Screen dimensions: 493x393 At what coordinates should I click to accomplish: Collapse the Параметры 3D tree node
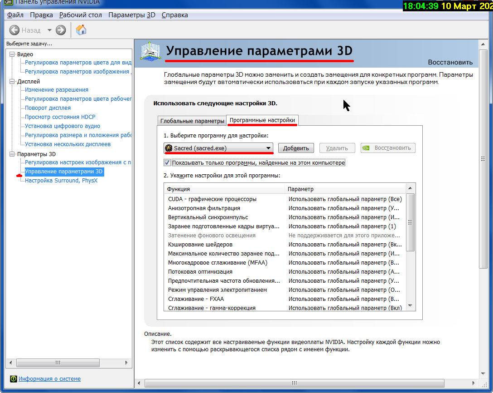pos(12,154)
